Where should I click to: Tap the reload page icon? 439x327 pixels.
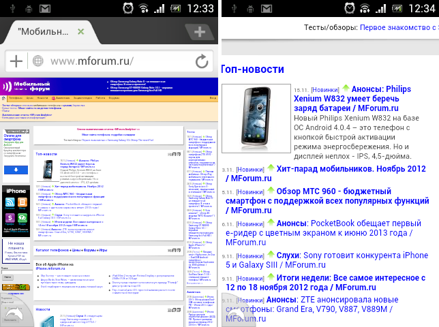pos(202,61)
